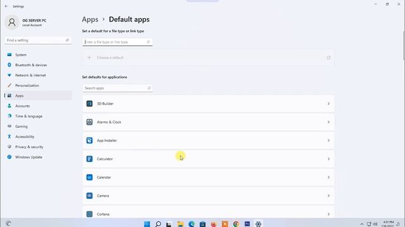Click the Choose a default row
This screenshot has width=405, height=227.
point(208,57)
